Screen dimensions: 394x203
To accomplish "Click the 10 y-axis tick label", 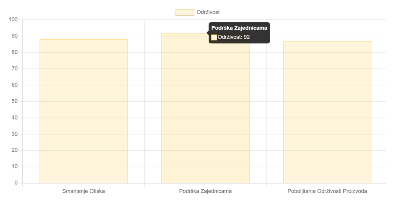I will pos(15,167).
